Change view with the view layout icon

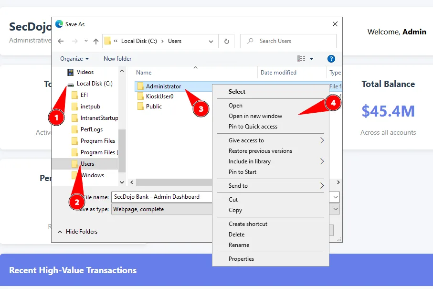301,59
